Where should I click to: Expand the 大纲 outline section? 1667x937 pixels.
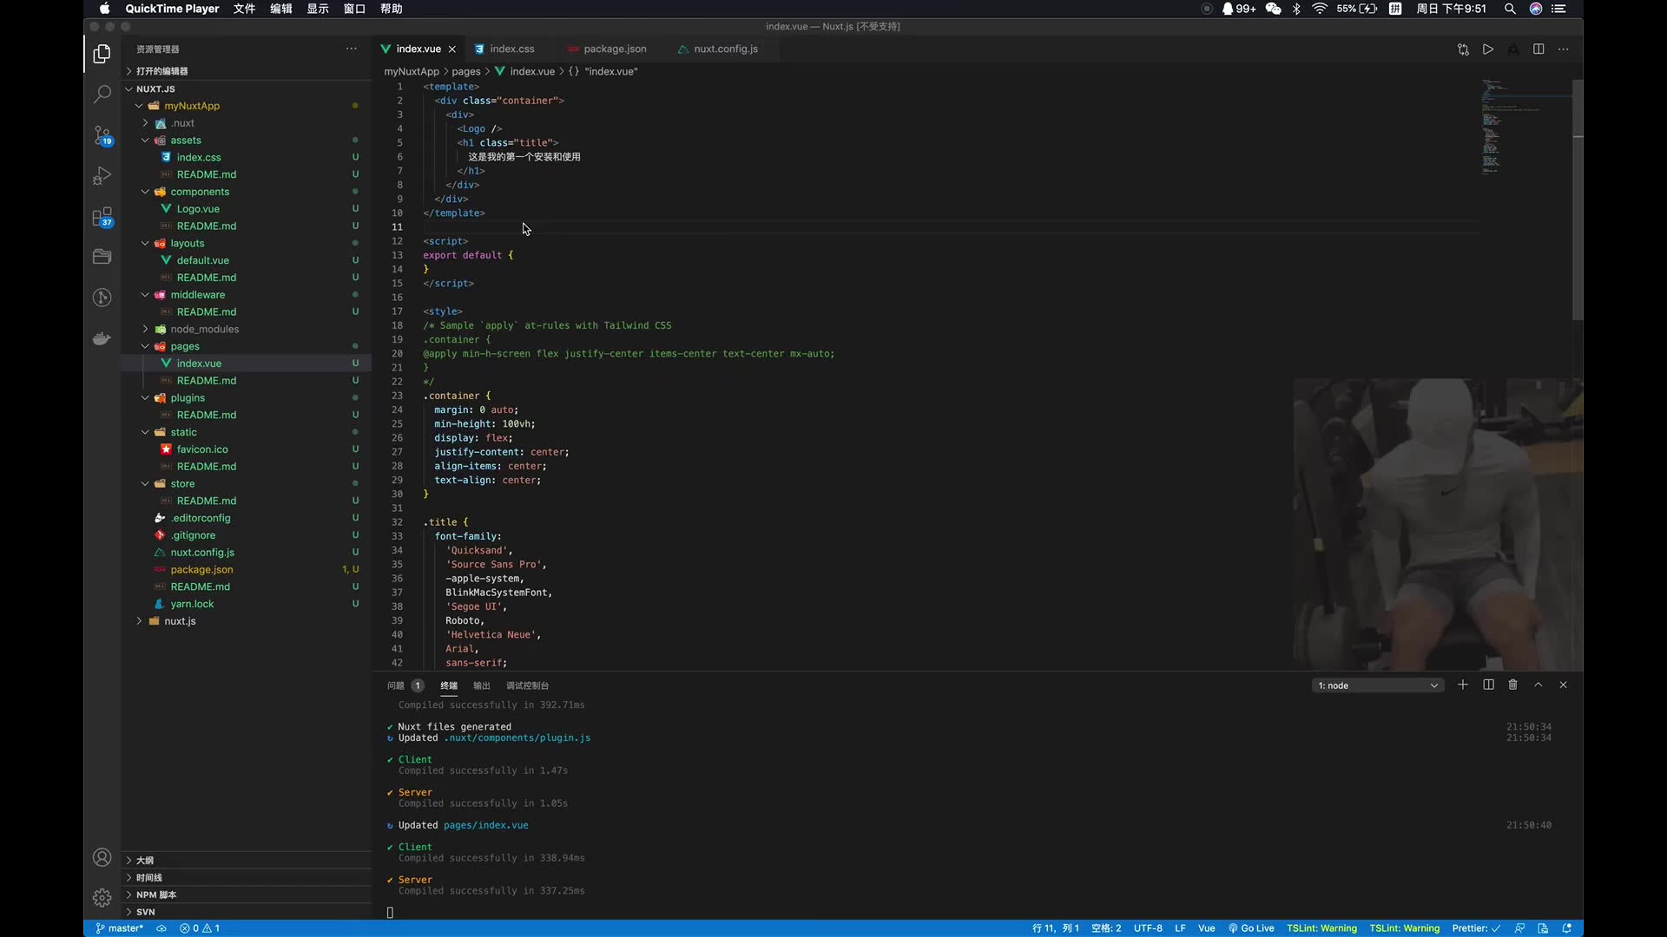247,861
